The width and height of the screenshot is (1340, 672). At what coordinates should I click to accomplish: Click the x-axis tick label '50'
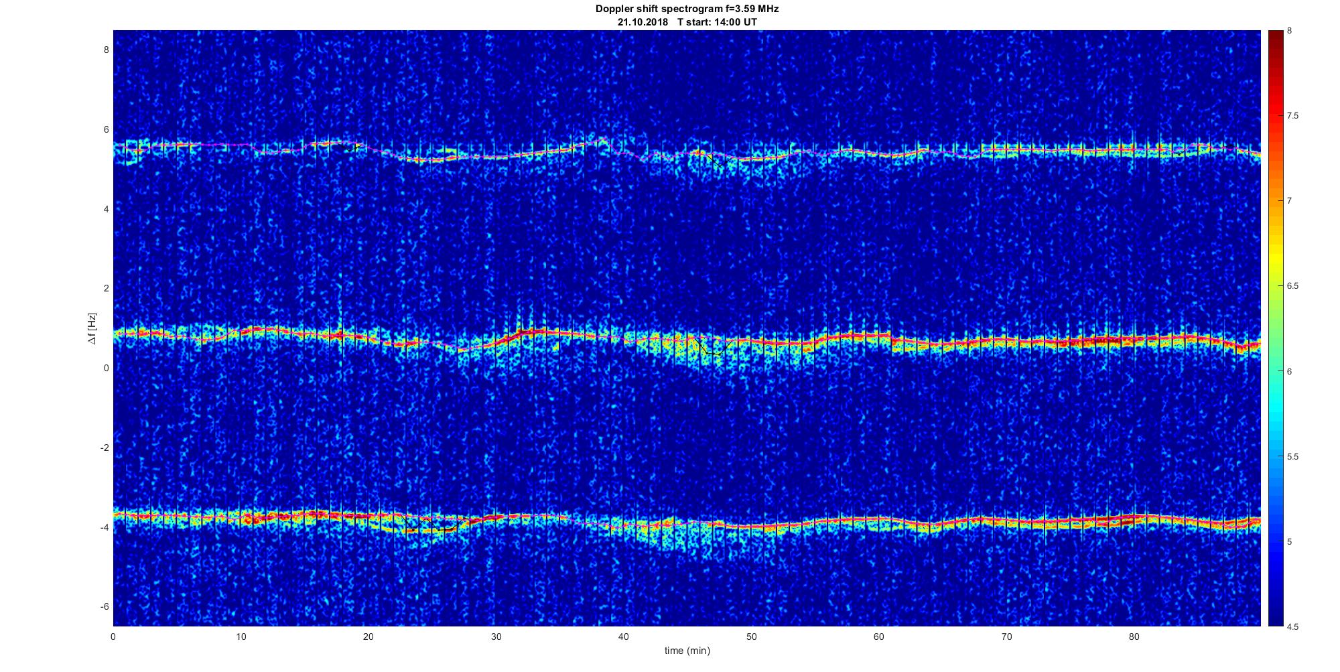(x=751, y=636)
